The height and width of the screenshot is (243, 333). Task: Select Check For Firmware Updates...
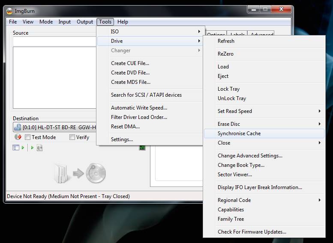(264, 232)
